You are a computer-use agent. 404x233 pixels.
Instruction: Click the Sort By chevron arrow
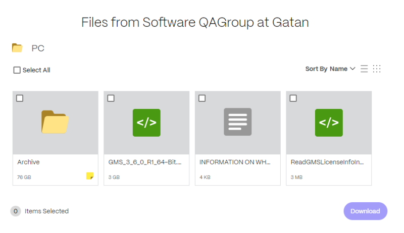[352, 69]
